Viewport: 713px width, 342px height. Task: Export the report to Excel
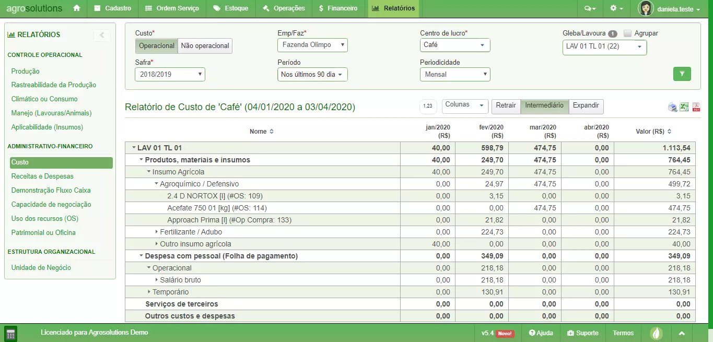684,107
